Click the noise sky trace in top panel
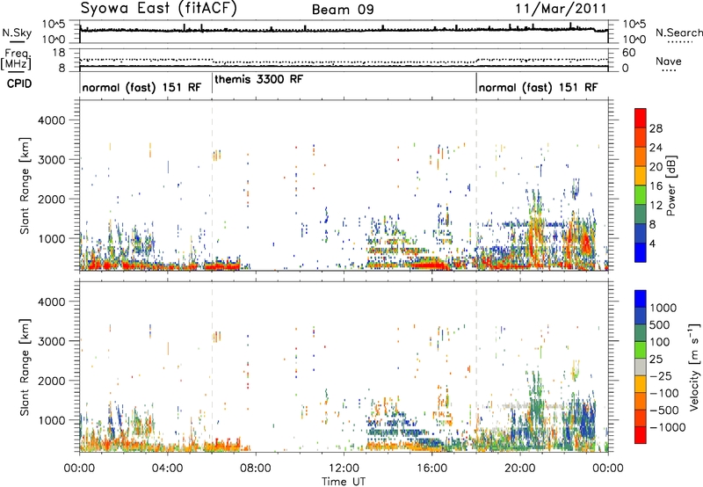703x487 pixels. 344,30
